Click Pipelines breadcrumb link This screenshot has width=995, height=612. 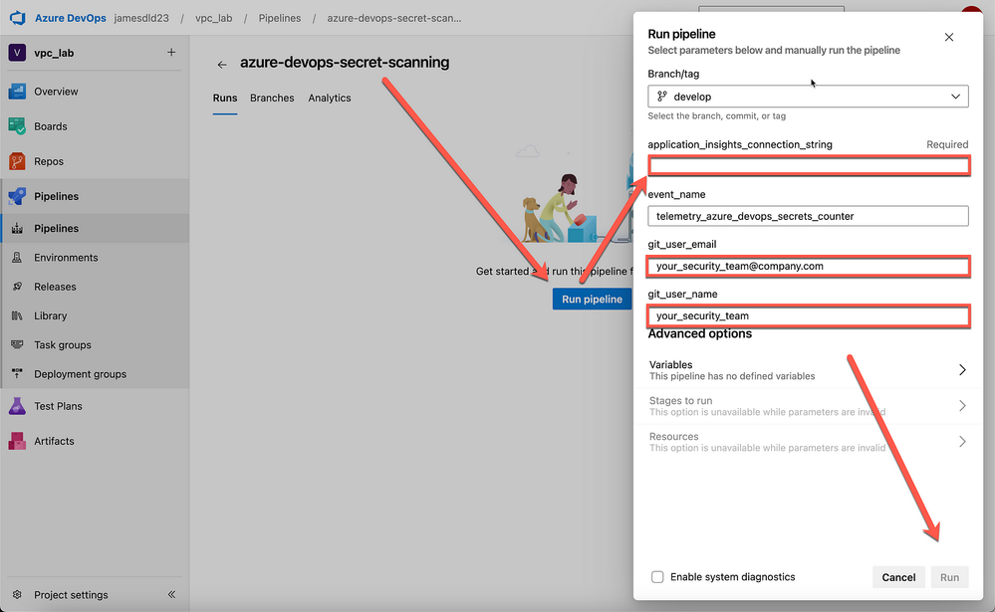tap(279, 18)
